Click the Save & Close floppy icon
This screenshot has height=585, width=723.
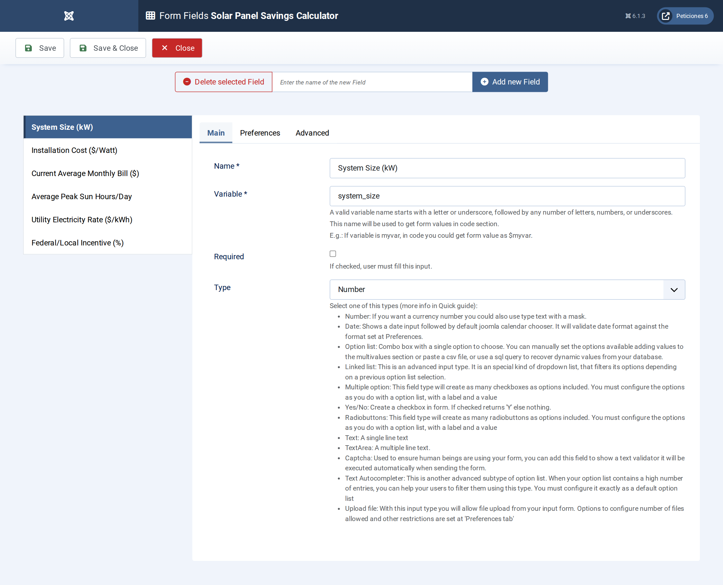(x=83, y=48)
